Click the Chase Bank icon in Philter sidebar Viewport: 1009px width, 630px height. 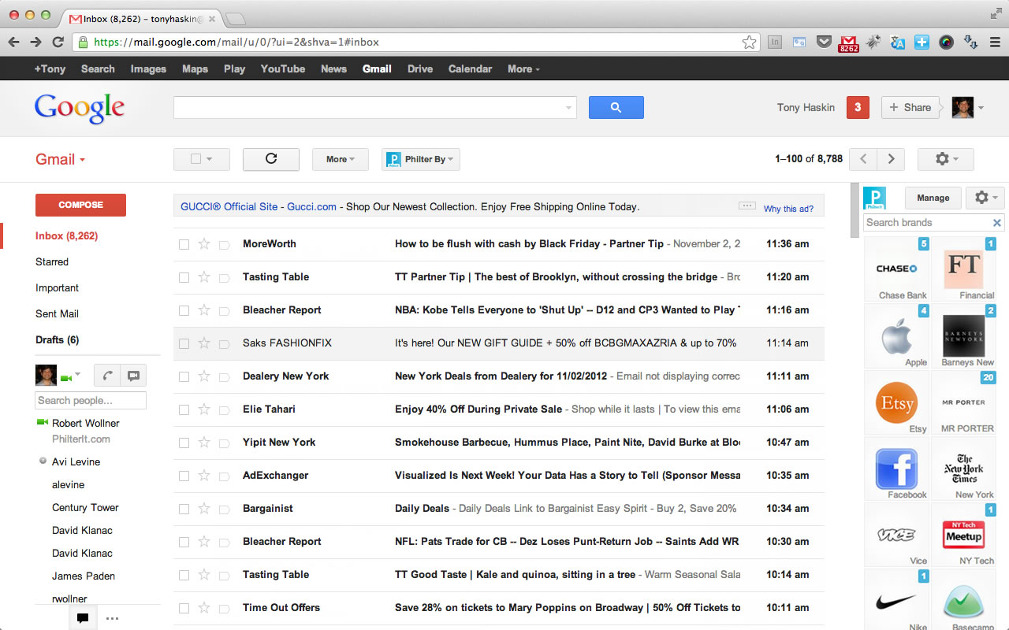[897, 269]
